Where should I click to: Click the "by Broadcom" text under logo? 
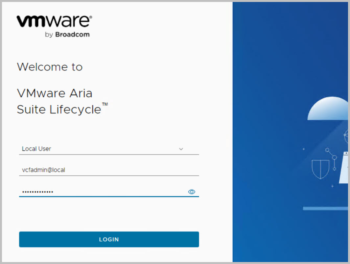tap(67, 35)
